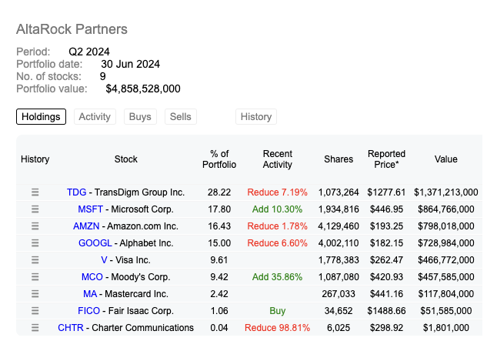Click the Charter value $1,801,000
Viewport: 497px width, 351px height.
pyautogui.click(x=446, y=328)
